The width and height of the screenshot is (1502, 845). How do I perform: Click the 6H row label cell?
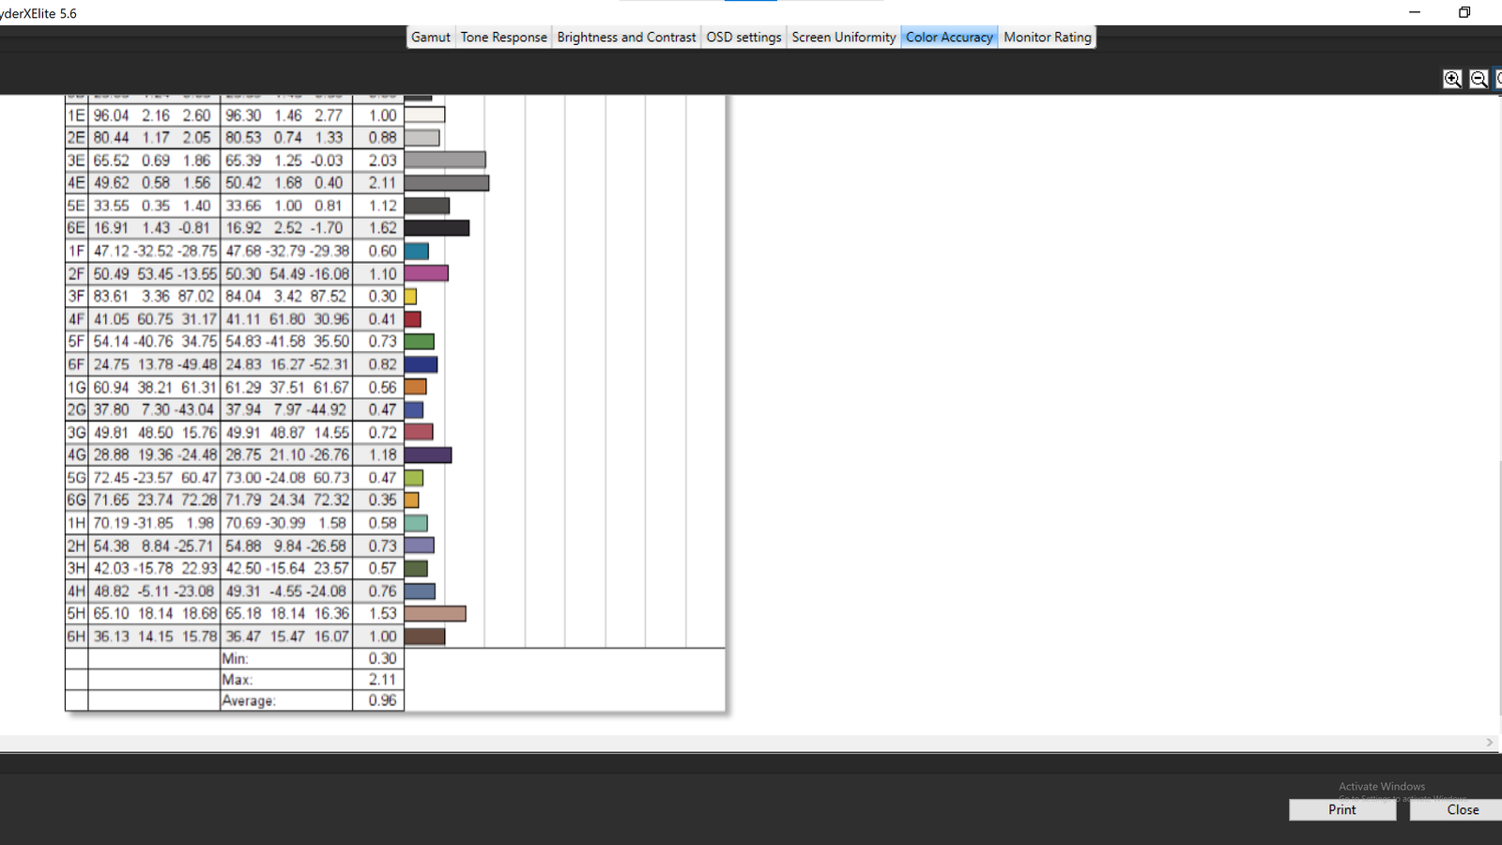(76, 637)
